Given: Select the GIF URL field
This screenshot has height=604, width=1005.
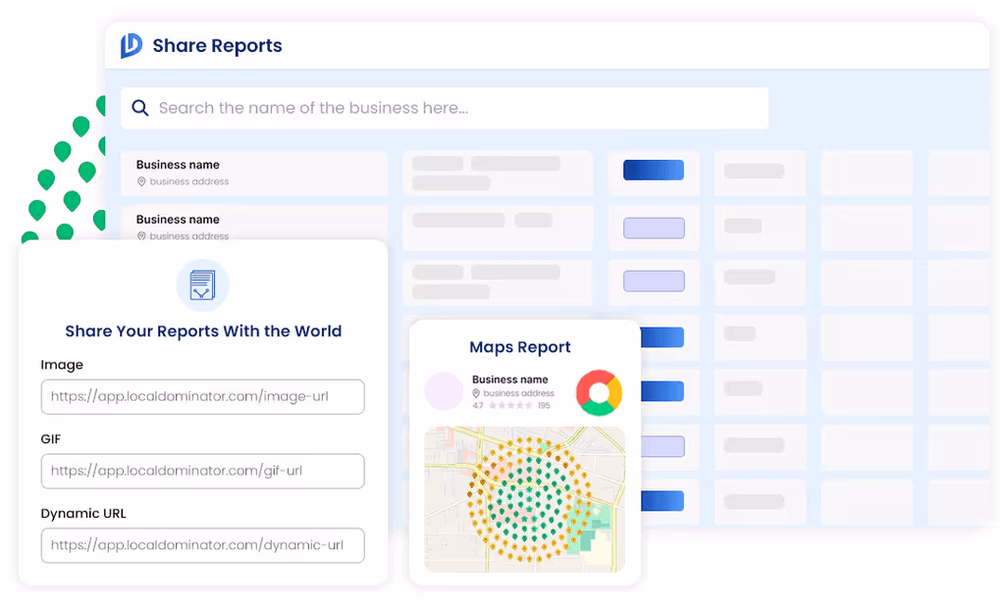Looking at the screenshot, I should click(202, 472).
